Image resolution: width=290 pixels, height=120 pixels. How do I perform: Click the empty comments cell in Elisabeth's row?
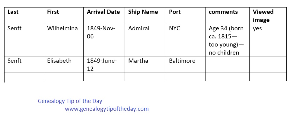click(227, 64)
